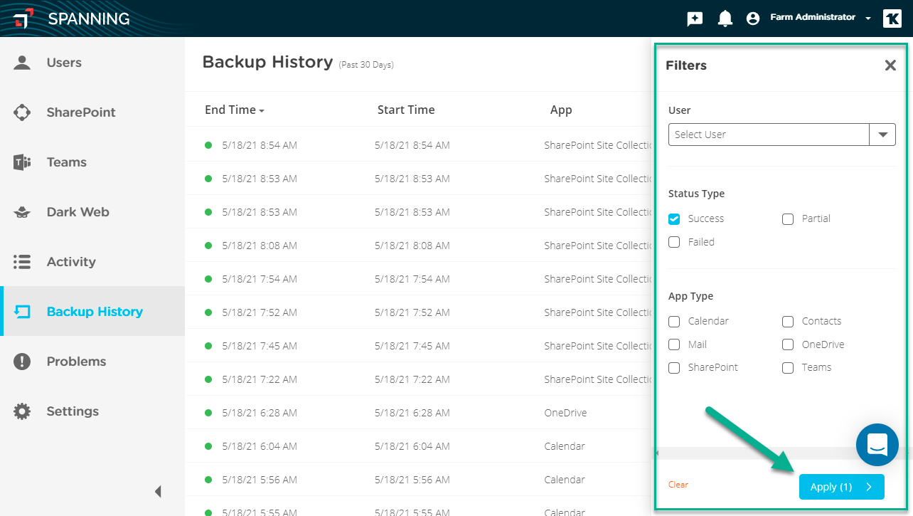Click the Problems exclamation icon
This screenshot has width=913, height=516.
point(23,362)
